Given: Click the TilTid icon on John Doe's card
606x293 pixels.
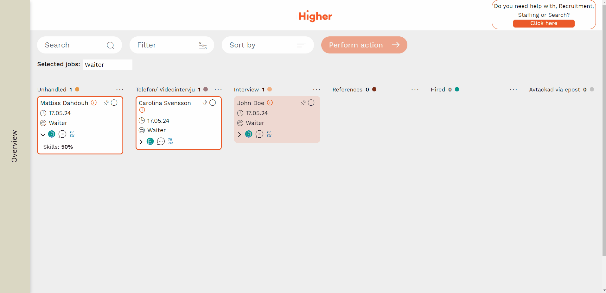Looking at the screenshot, I should tap(269, 134).
